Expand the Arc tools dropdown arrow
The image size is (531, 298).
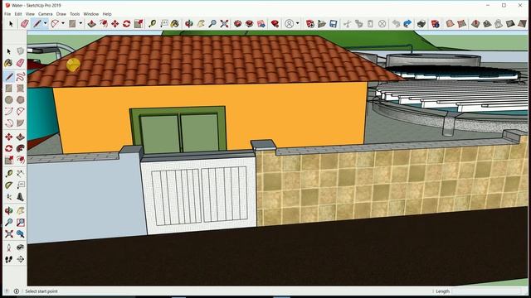click(x=63, y=23)
